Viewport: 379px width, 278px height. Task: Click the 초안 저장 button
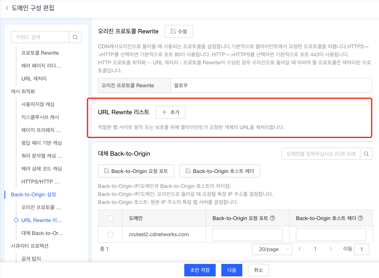200,270
